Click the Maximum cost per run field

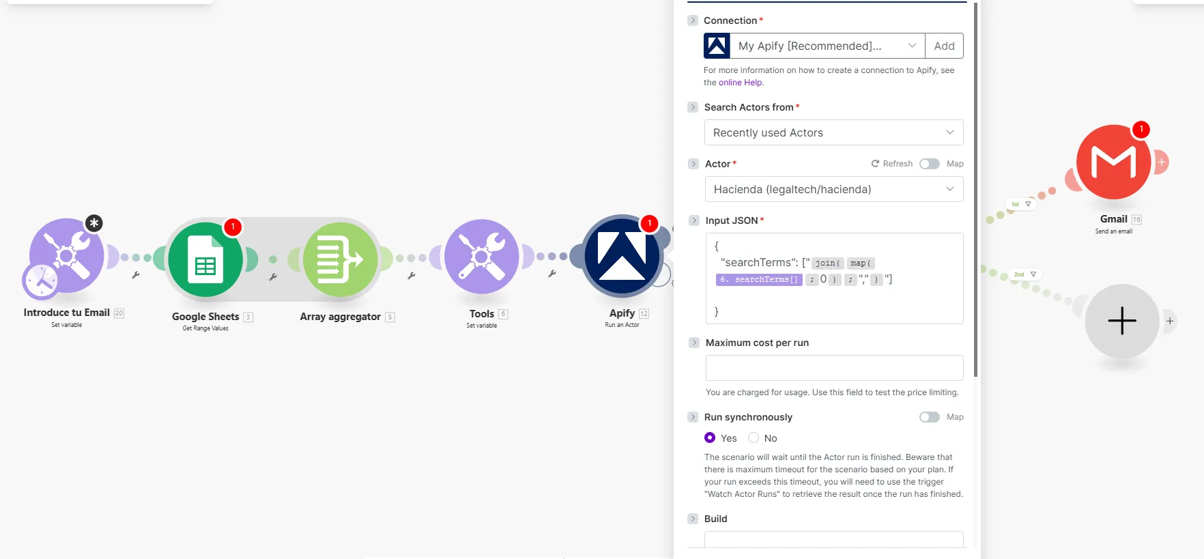[x=834, y=368]
